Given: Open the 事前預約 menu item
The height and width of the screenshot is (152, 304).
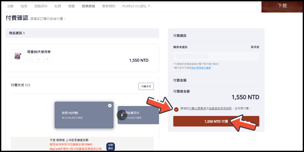Looking at the screenshot, I should click(109, 6).
